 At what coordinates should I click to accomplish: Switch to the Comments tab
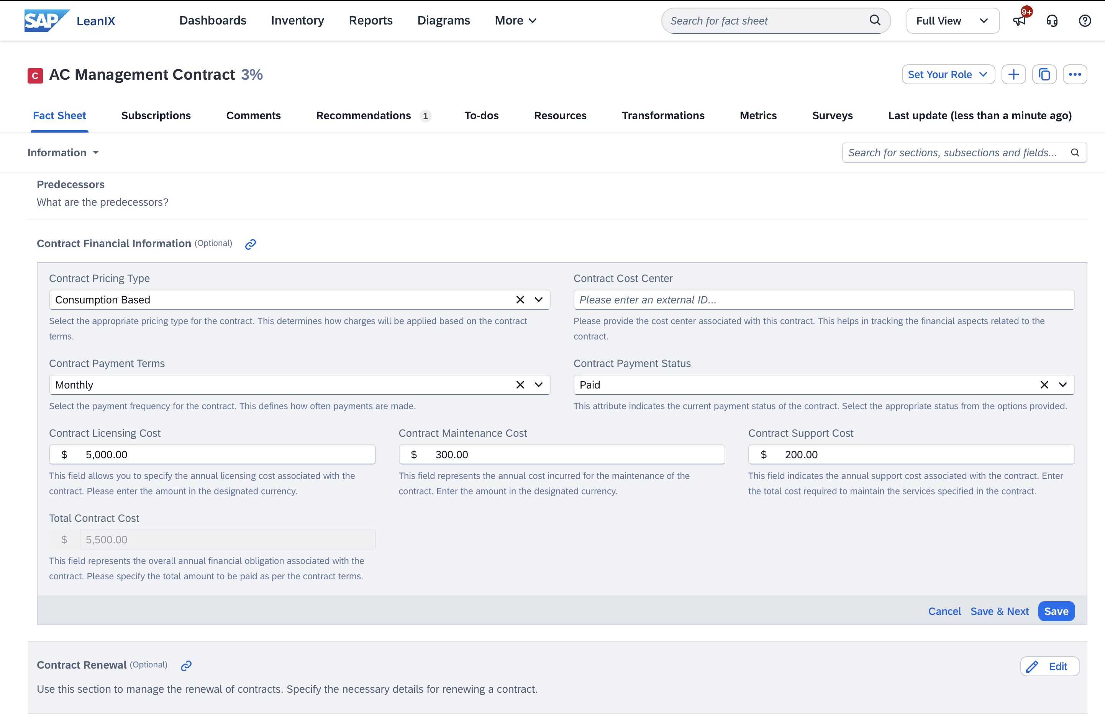[254, 116]
